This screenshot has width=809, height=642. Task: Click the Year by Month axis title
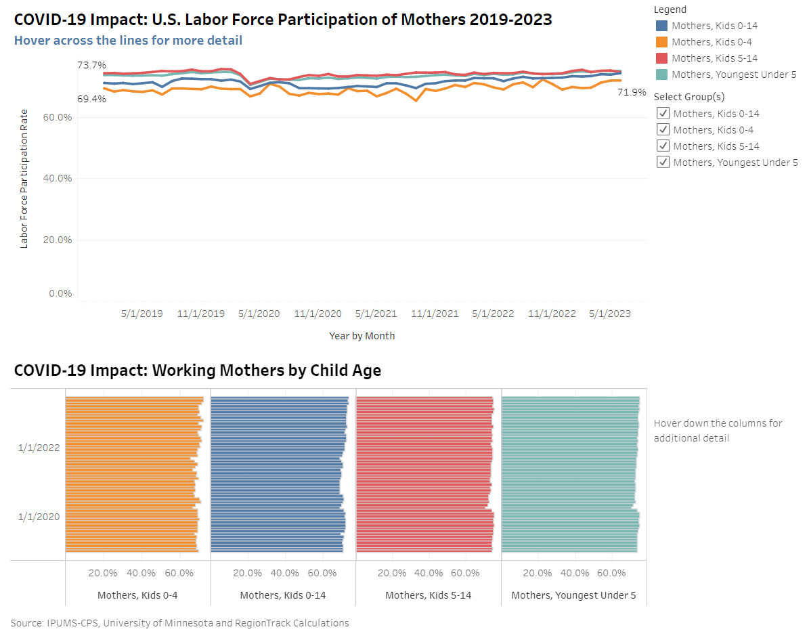click(362, 336)
